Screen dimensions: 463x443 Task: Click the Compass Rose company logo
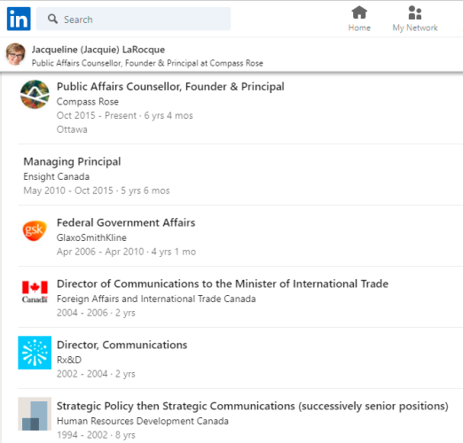pos(35,95)
